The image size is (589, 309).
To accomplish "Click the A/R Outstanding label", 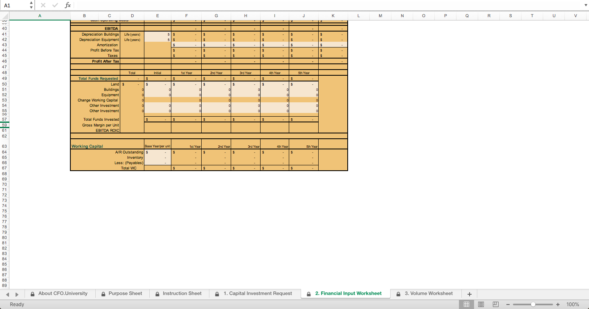I will 129,152.
